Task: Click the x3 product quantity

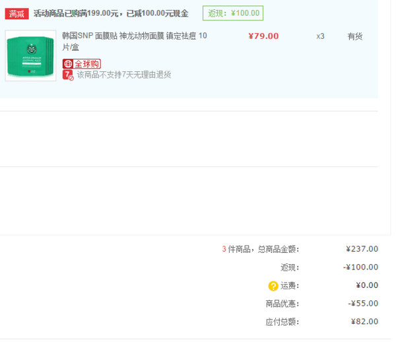Action: coord(320,36)
